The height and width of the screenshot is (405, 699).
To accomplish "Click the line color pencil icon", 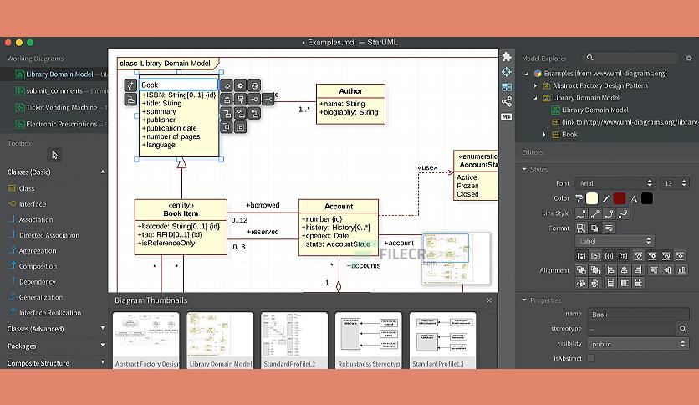I will [606, 198].
